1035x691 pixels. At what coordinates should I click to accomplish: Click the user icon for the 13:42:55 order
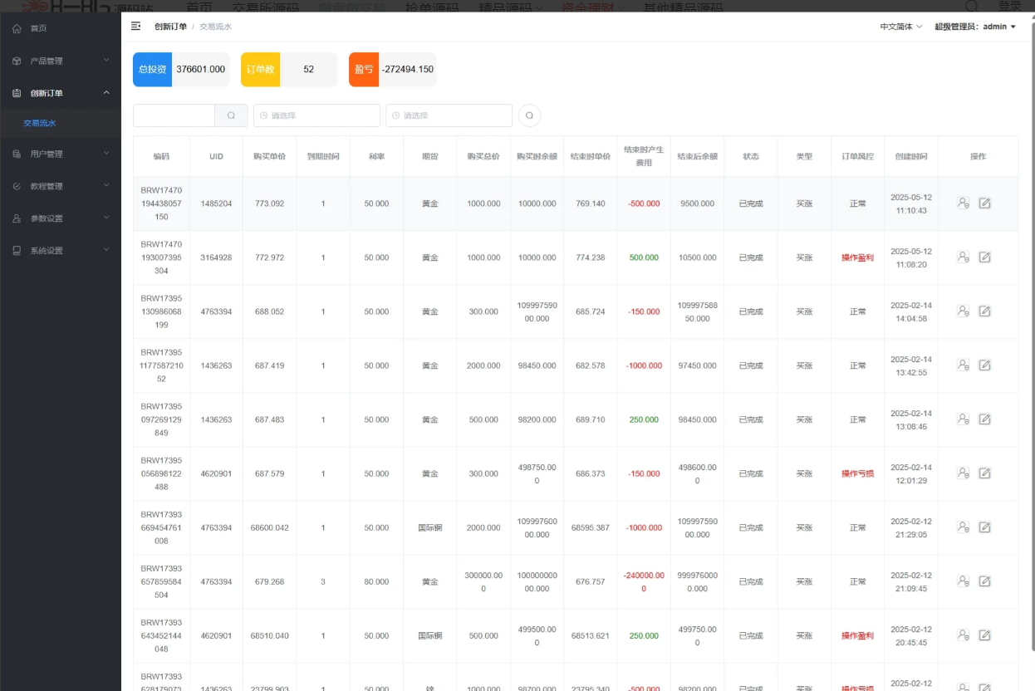(x=963, y=365)
